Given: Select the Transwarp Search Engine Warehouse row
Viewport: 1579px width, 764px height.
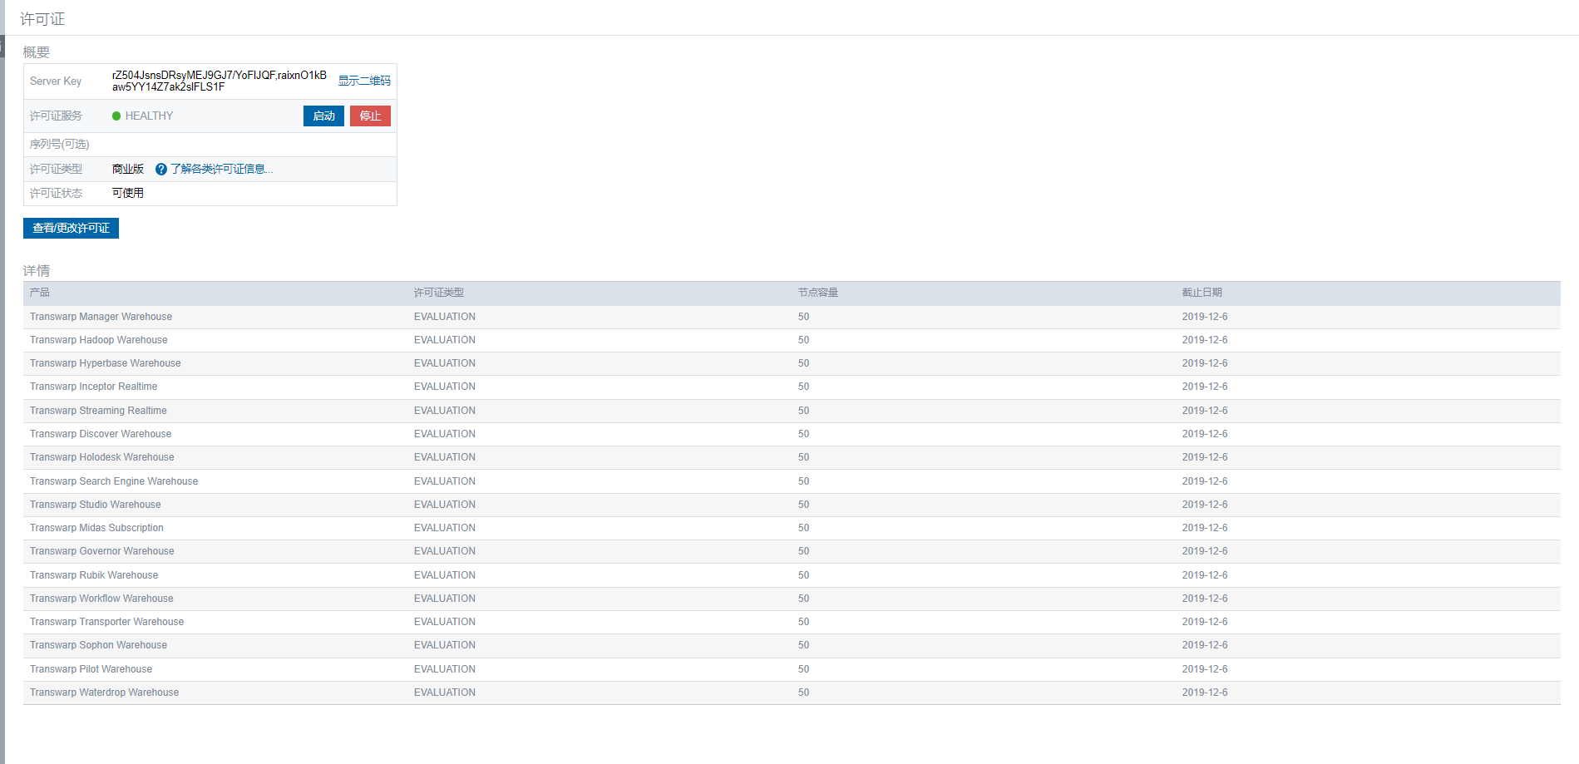Looking at the screenshot, I should coord(114,481).
